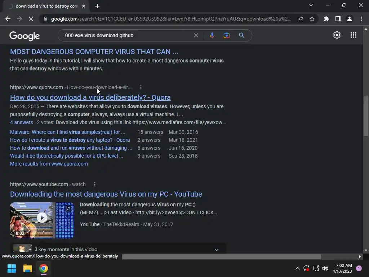The width and height of the screenshot is (369, 277).
Task: Clear the Google search box
Action: coord(196,35)
